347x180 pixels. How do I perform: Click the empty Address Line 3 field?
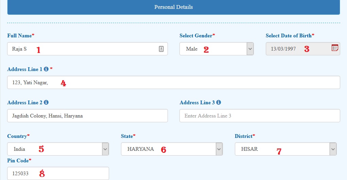pyautogui.click(x=260, y=116)
